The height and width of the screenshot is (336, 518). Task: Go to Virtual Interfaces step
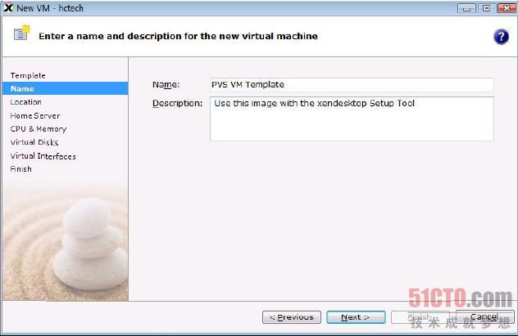pyautogui.click(x=43, y=156)
